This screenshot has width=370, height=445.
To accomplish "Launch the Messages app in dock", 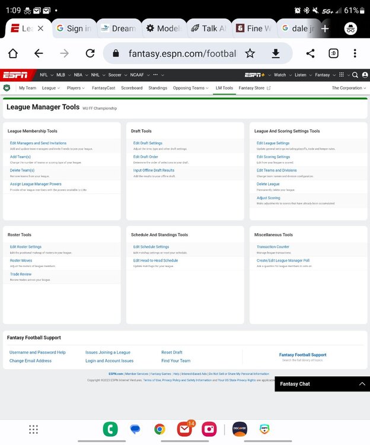I will pyautogui.click(x=135, y=429).
